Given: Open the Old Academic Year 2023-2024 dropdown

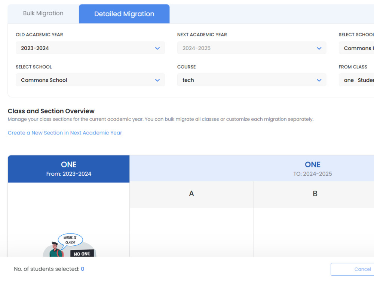Looking at the screenshot, I should (90, 48).
